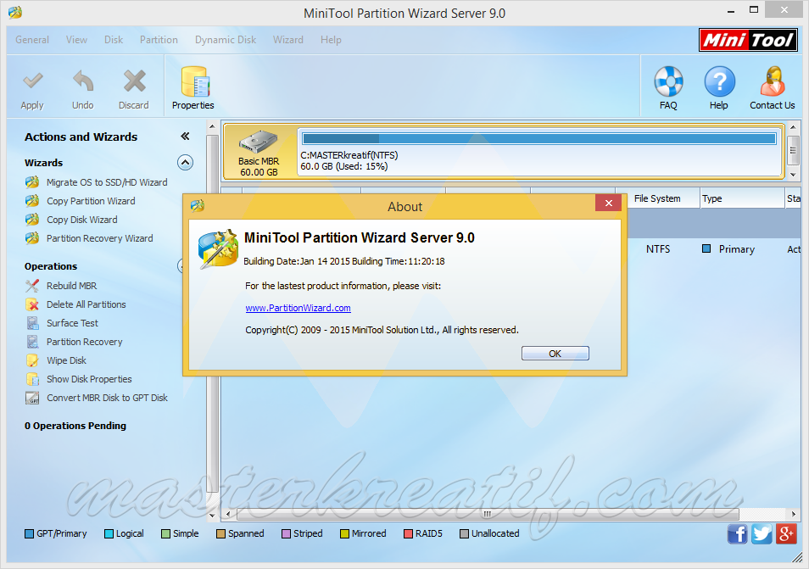This screenshot has height=569, width=809.
Task: Click the horizontal scrollbar right arrow
Action: pyautogui.click(x=794, y=514)
